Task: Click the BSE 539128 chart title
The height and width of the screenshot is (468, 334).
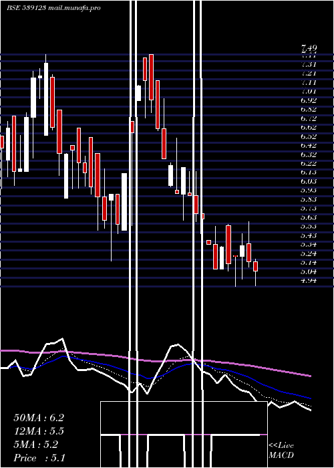Action: pyautogui.click(x=53, y=8)
